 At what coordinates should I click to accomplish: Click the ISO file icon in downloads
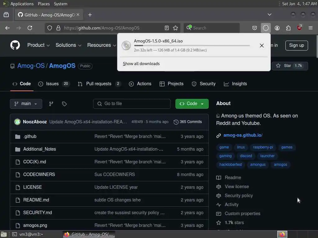[x=126, y=45]
